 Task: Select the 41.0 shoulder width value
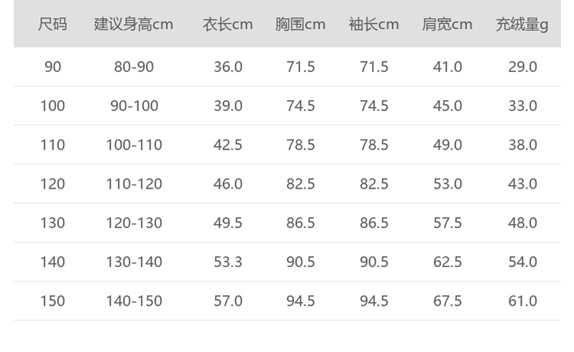point(447,67)
